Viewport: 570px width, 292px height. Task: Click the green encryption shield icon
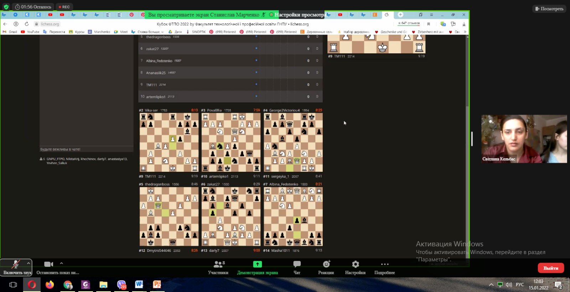coord(6,7)
